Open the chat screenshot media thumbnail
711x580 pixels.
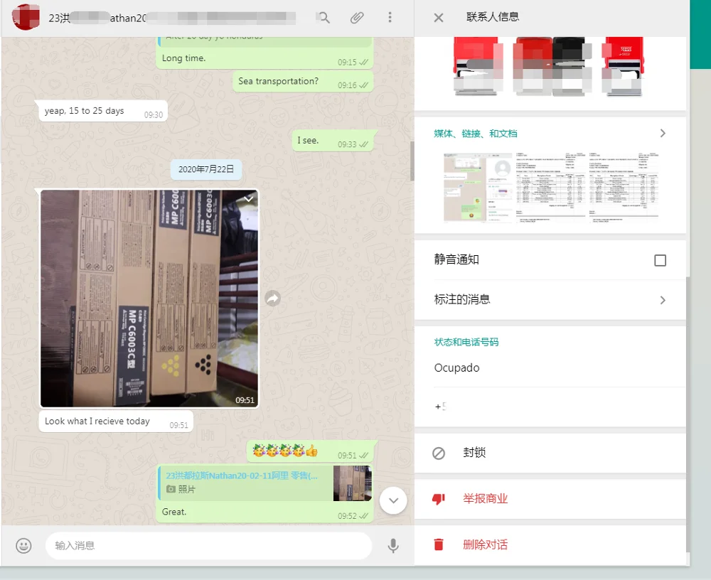pos(479,187)
